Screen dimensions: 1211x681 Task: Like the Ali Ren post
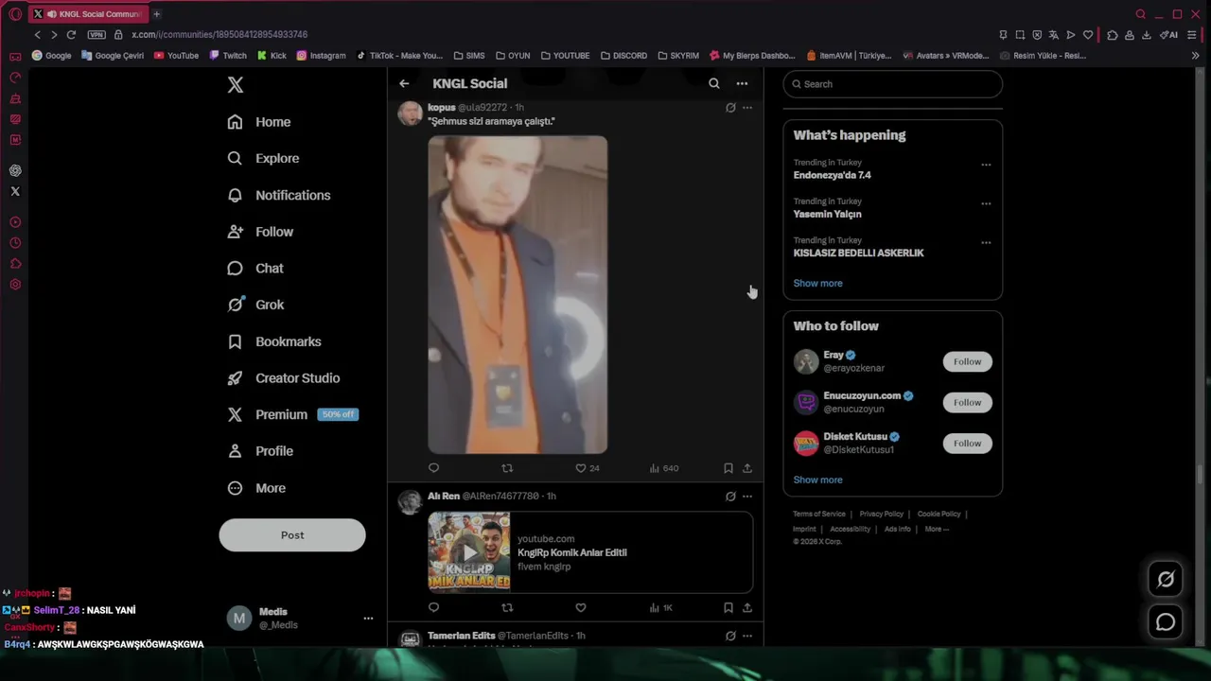pyautogui.click(x=581, y=607)
